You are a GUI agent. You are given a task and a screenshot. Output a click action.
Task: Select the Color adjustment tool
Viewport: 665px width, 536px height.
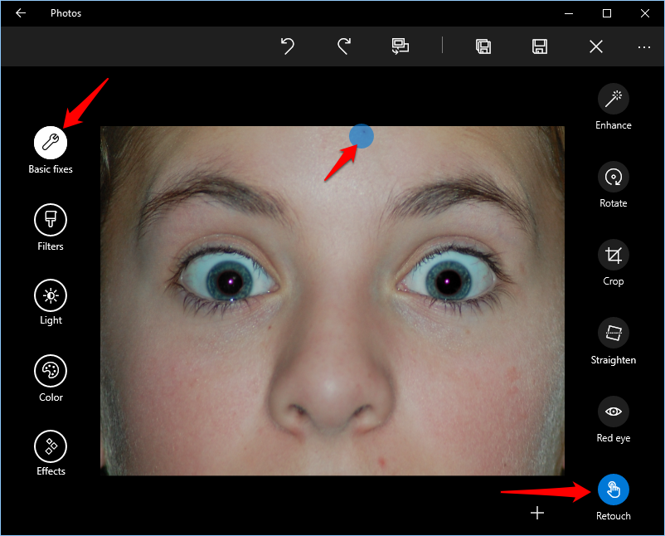pyautogui.click(x=50, y=371)
